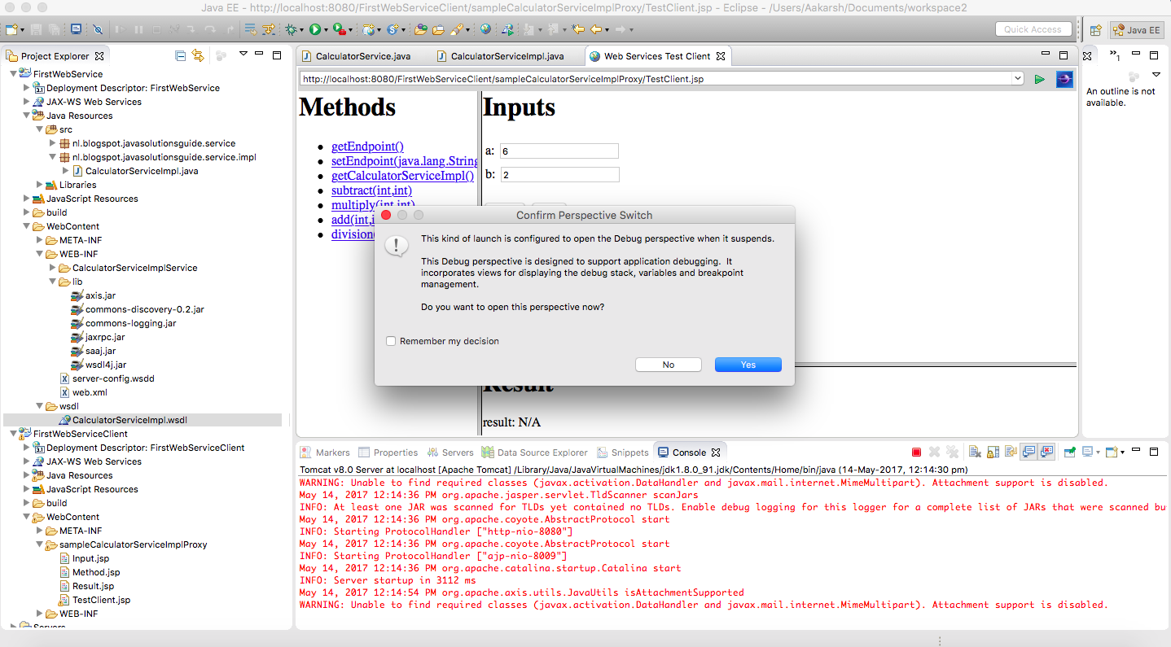Open the URL bar dropdown in test client
Image resolution: width=1171 pixels, height=647 pixels.
pos(1018,79)
